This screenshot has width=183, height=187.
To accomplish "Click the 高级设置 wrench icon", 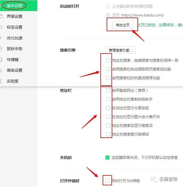I will tap(1, 70).
